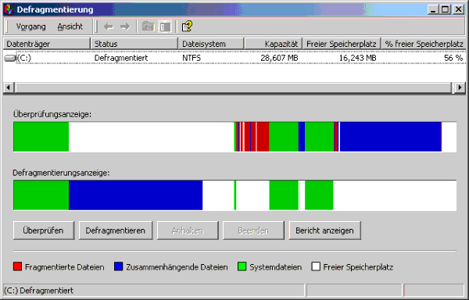Viewport: 469px width, 300px height.
Task: Click the NTFS file system cell
Action: (192, 58)
